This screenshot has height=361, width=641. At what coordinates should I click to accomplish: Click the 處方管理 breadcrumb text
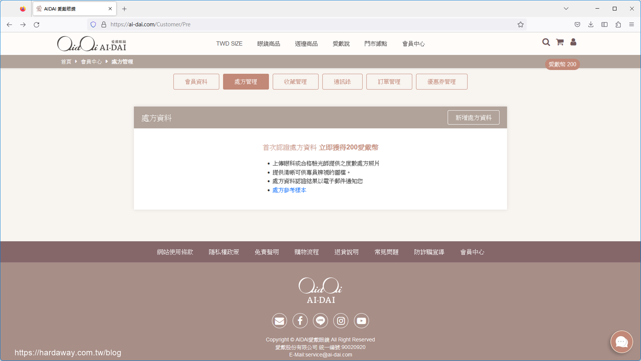[122, 62]
